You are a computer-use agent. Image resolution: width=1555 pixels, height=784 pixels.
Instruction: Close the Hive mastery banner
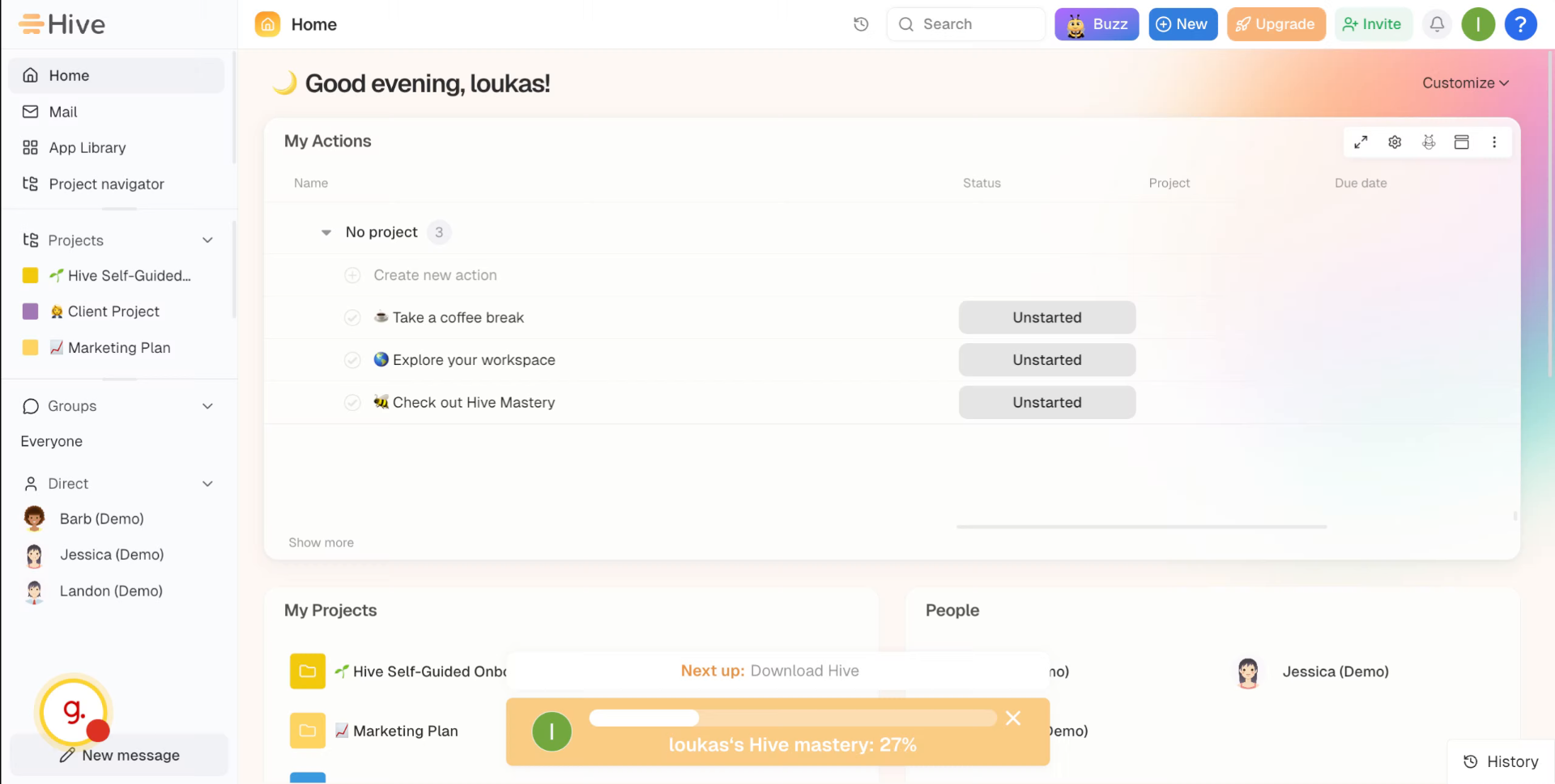pos(1013,718)
